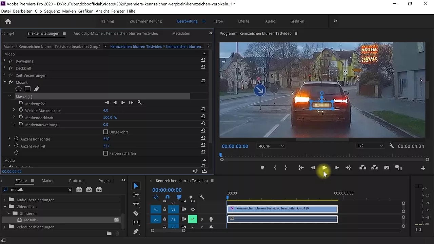Check the Farben schärfen option
434x244 pixels.
(106, 153)
